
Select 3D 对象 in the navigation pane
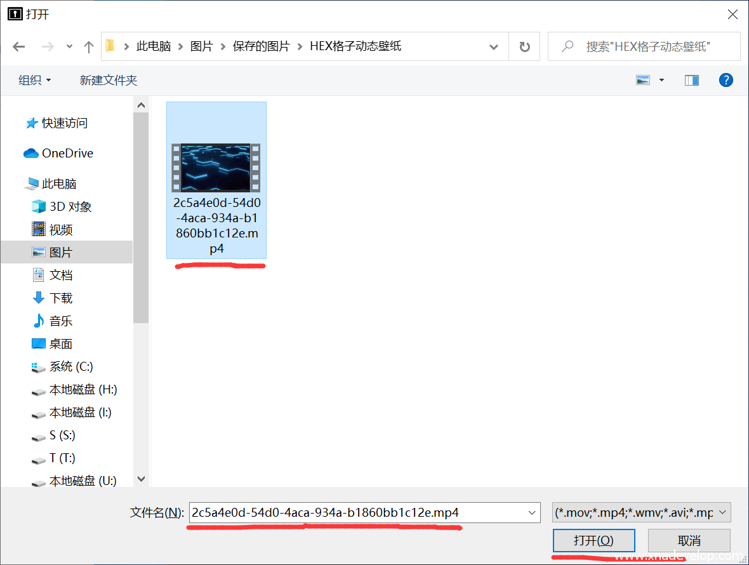(x=70, y=206)
